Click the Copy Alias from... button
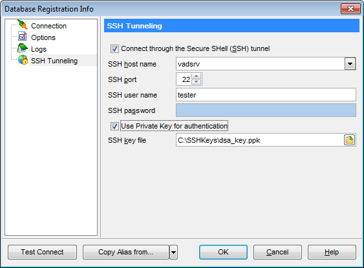Screen dimensions: 364x268 click(x=126, y=252)
